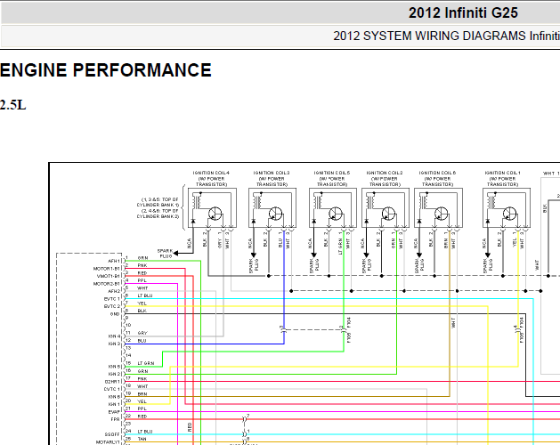Click the pin 6 LT BLU wire color label

144,295
